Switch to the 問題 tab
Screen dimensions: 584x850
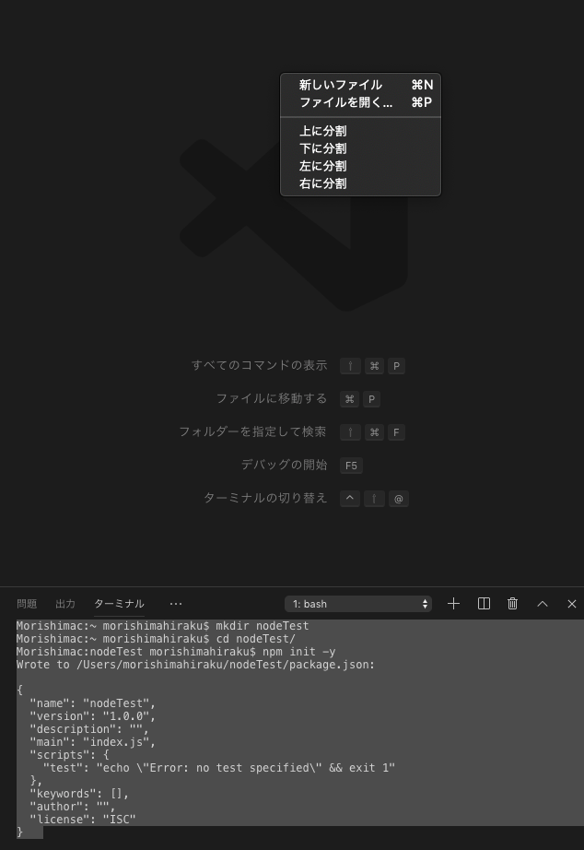coord(27,603)
